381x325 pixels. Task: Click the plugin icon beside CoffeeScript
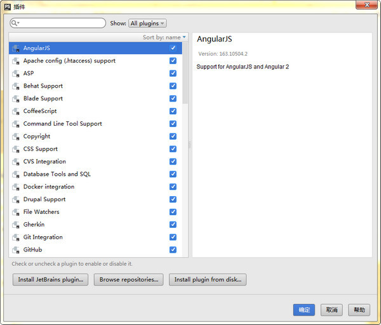tap(16, 112)
